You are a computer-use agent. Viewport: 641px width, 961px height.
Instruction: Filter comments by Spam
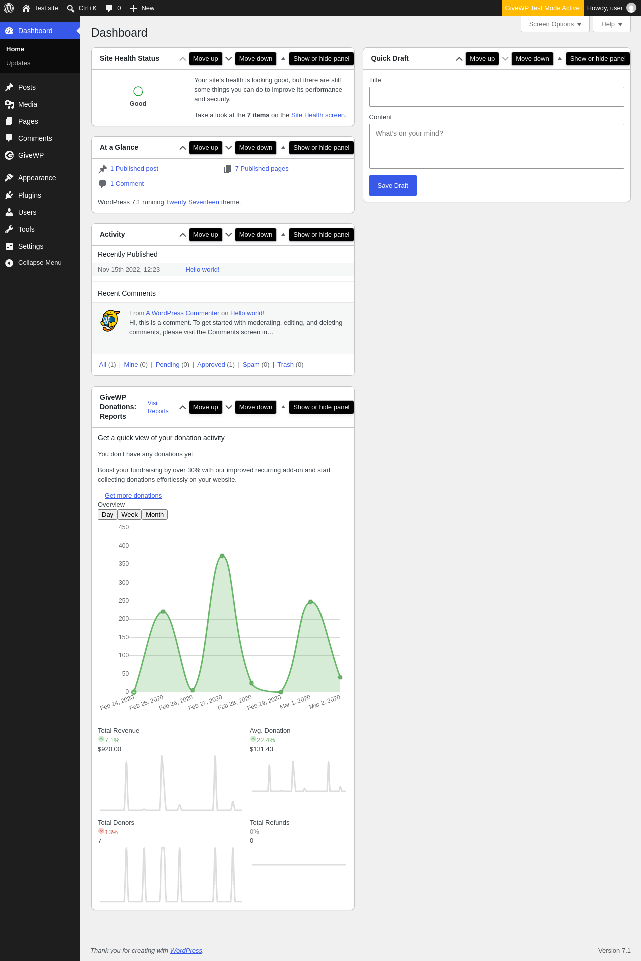click(251, 365)
